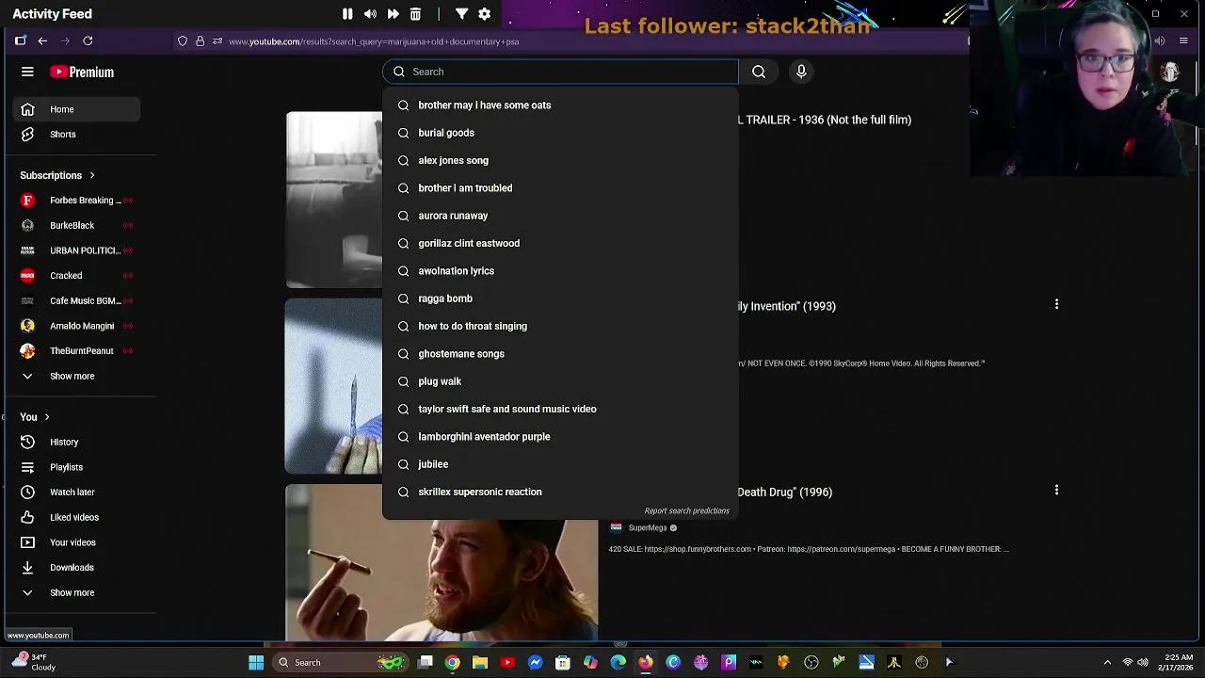1205x678 pixels.
Task: Select suggestion 'aurora runaway'
Action: pos(561,216)
